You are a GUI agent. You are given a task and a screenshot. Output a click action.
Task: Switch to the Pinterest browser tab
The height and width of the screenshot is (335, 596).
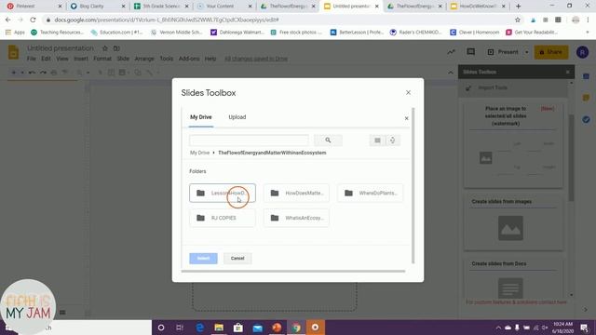(34, 7)
